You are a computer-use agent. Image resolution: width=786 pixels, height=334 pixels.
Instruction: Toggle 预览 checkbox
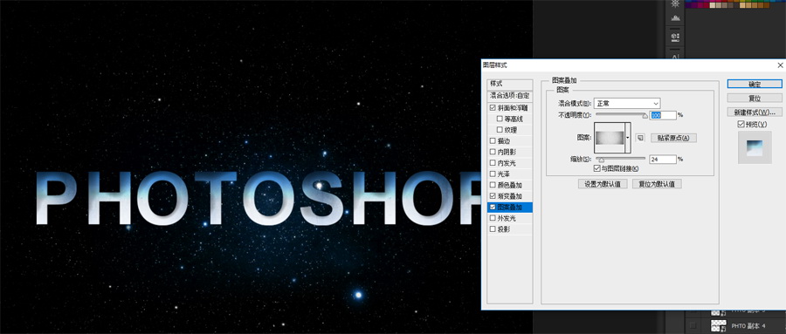[741, 124]
